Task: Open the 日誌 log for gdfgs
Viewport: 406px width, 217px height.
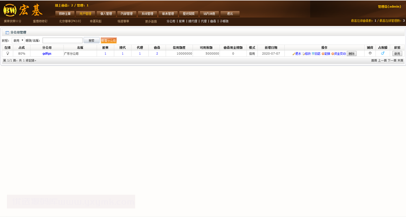Action: (316, 54)
